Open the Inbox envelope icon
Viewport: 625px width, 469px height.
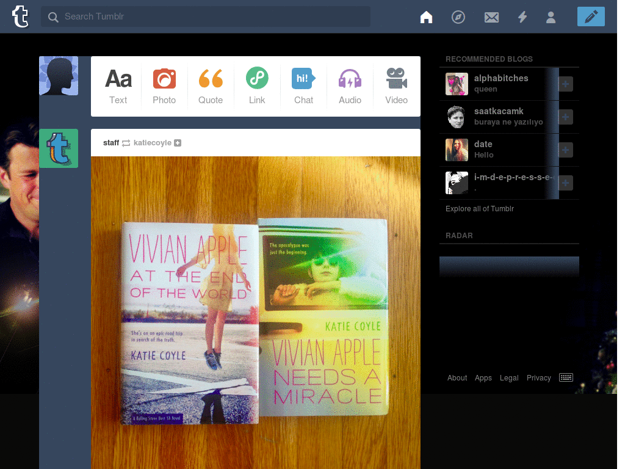point(491,17)
